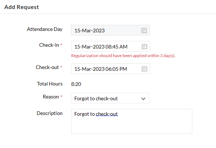
Task: Click the Check-in field showing 08:45 AM
Action: pos(111,46)
